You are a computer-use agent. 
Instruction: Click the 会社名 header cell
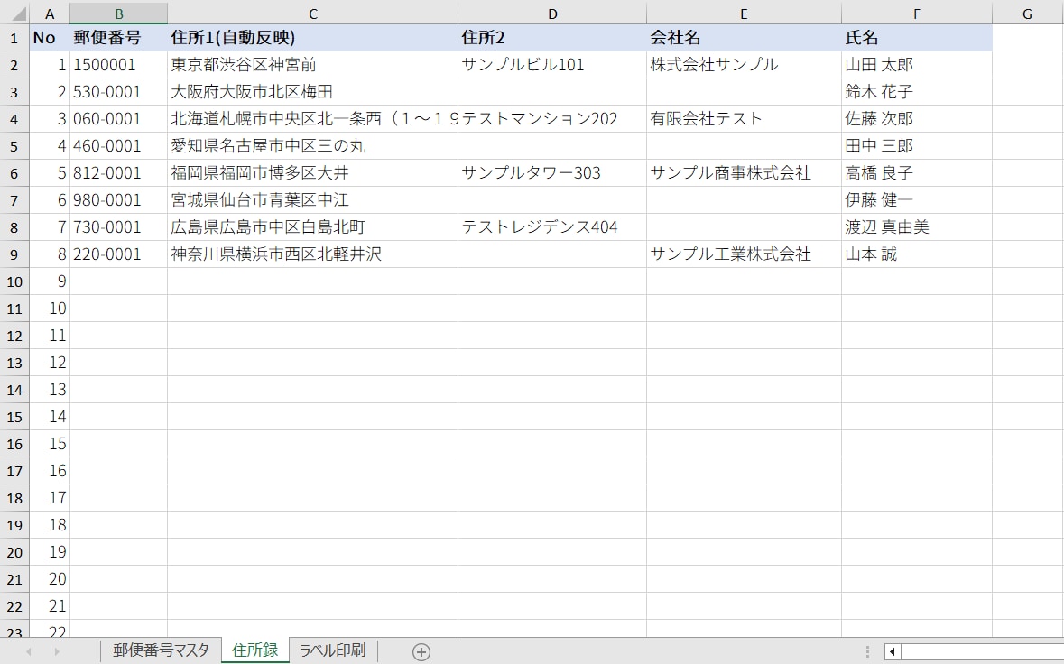pyautogui.click(x=744, y=38)
